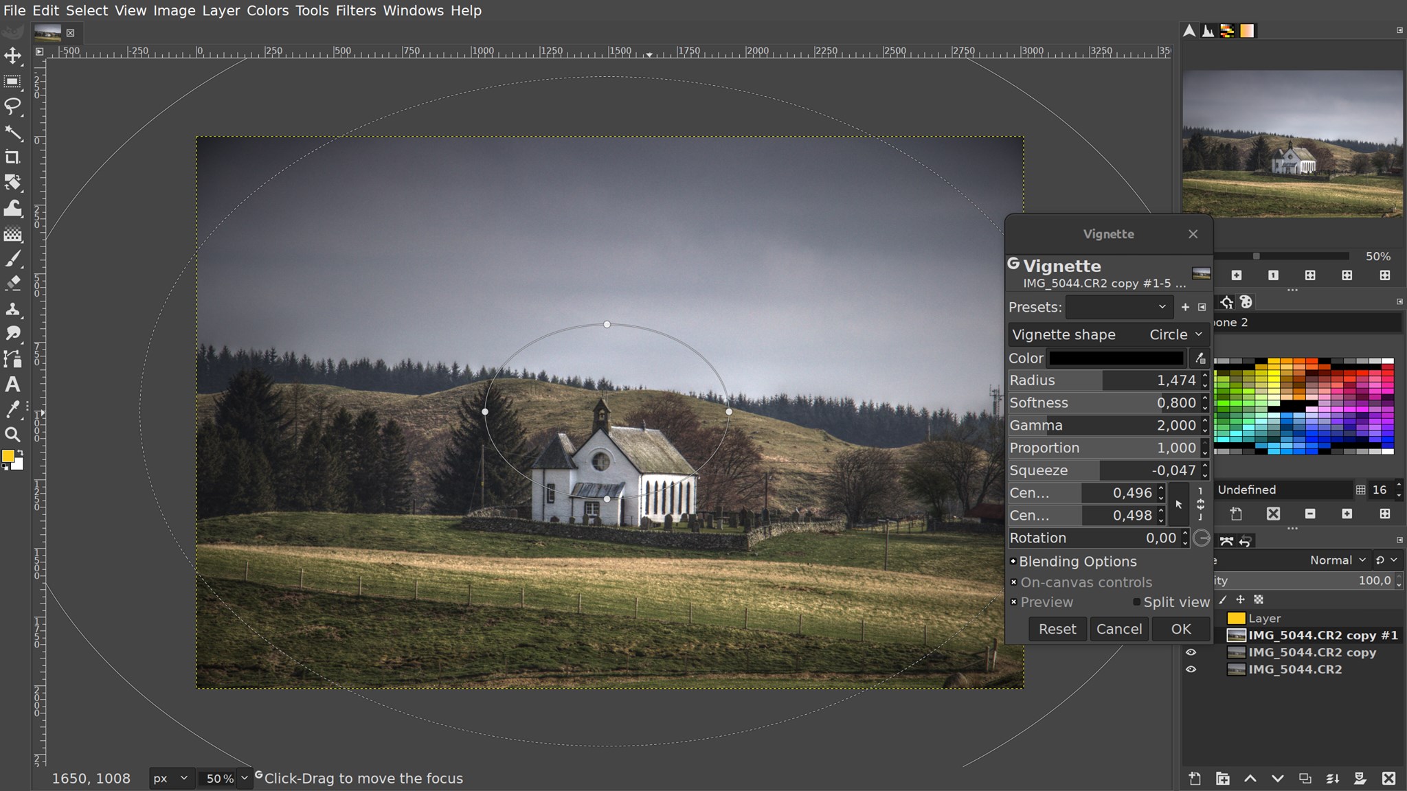This screenshot has width=1407, height=791.
Task: Select the Paintbrush tool
Action: 12,259
